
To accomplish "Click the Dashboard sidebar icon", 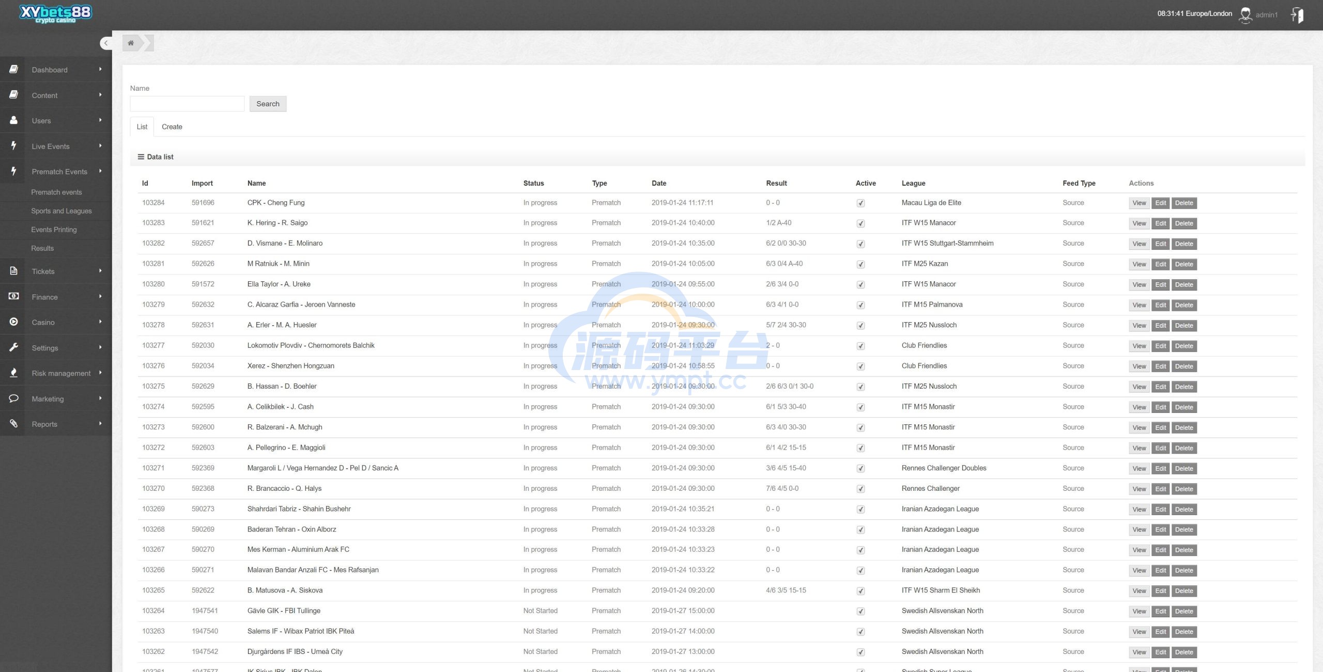I will click(14, 69).
